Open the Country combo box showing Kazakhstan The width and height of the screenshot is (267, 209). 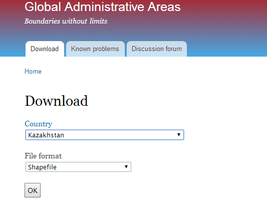(x=105, y=135)
